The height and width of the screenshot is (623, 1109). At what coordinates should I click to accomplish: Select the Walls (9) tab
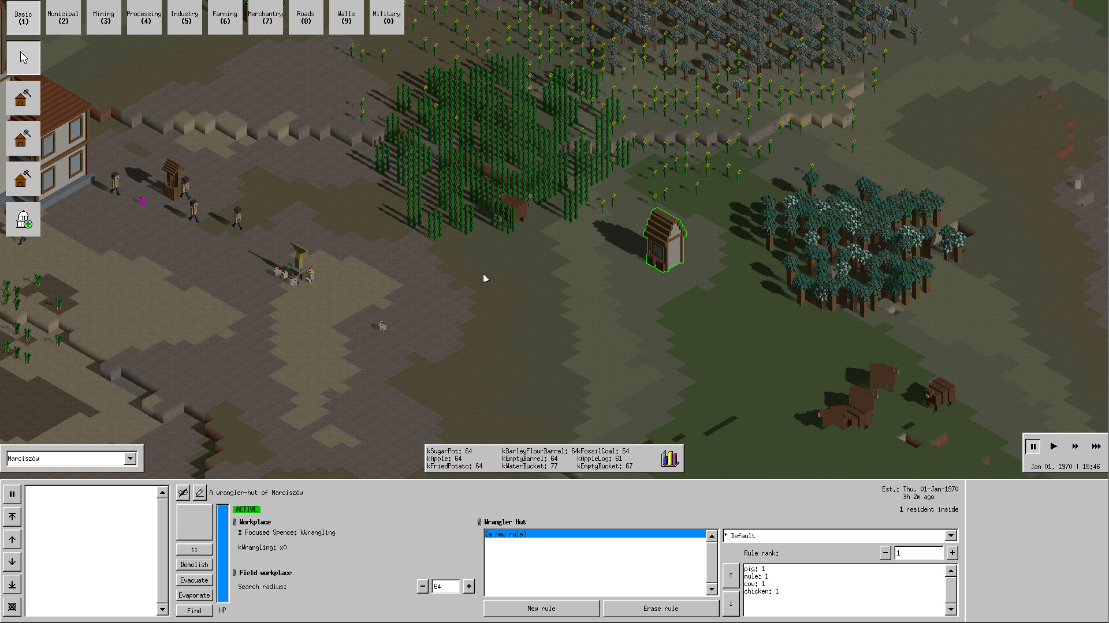(347, 17)
